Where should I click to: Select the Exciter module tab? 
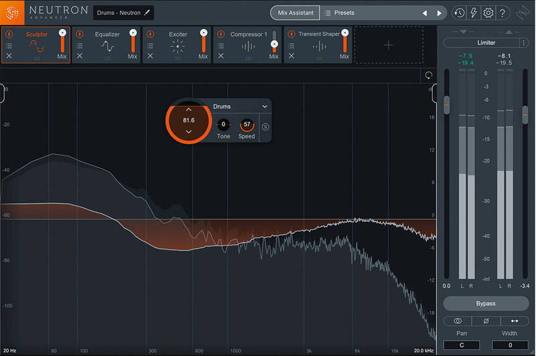click(178, 45)
